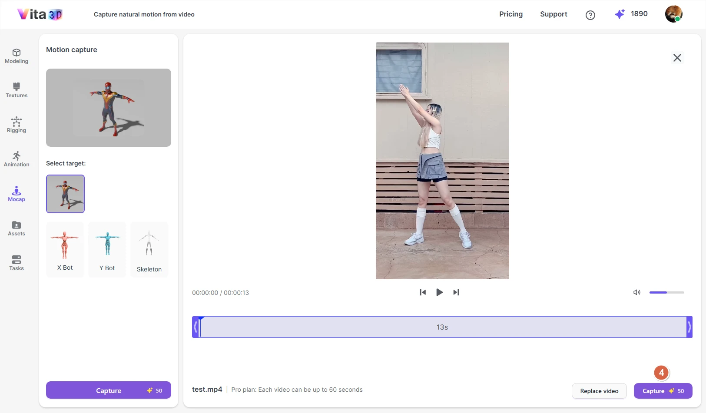Image resolution: width=706 pixels, height=413 pixels.
Task: Click Replace video to upload another clip
Action: click(599, 390)
